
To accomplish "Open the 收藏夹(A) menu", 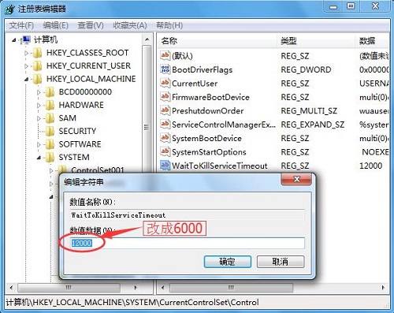I will point(130,25).
